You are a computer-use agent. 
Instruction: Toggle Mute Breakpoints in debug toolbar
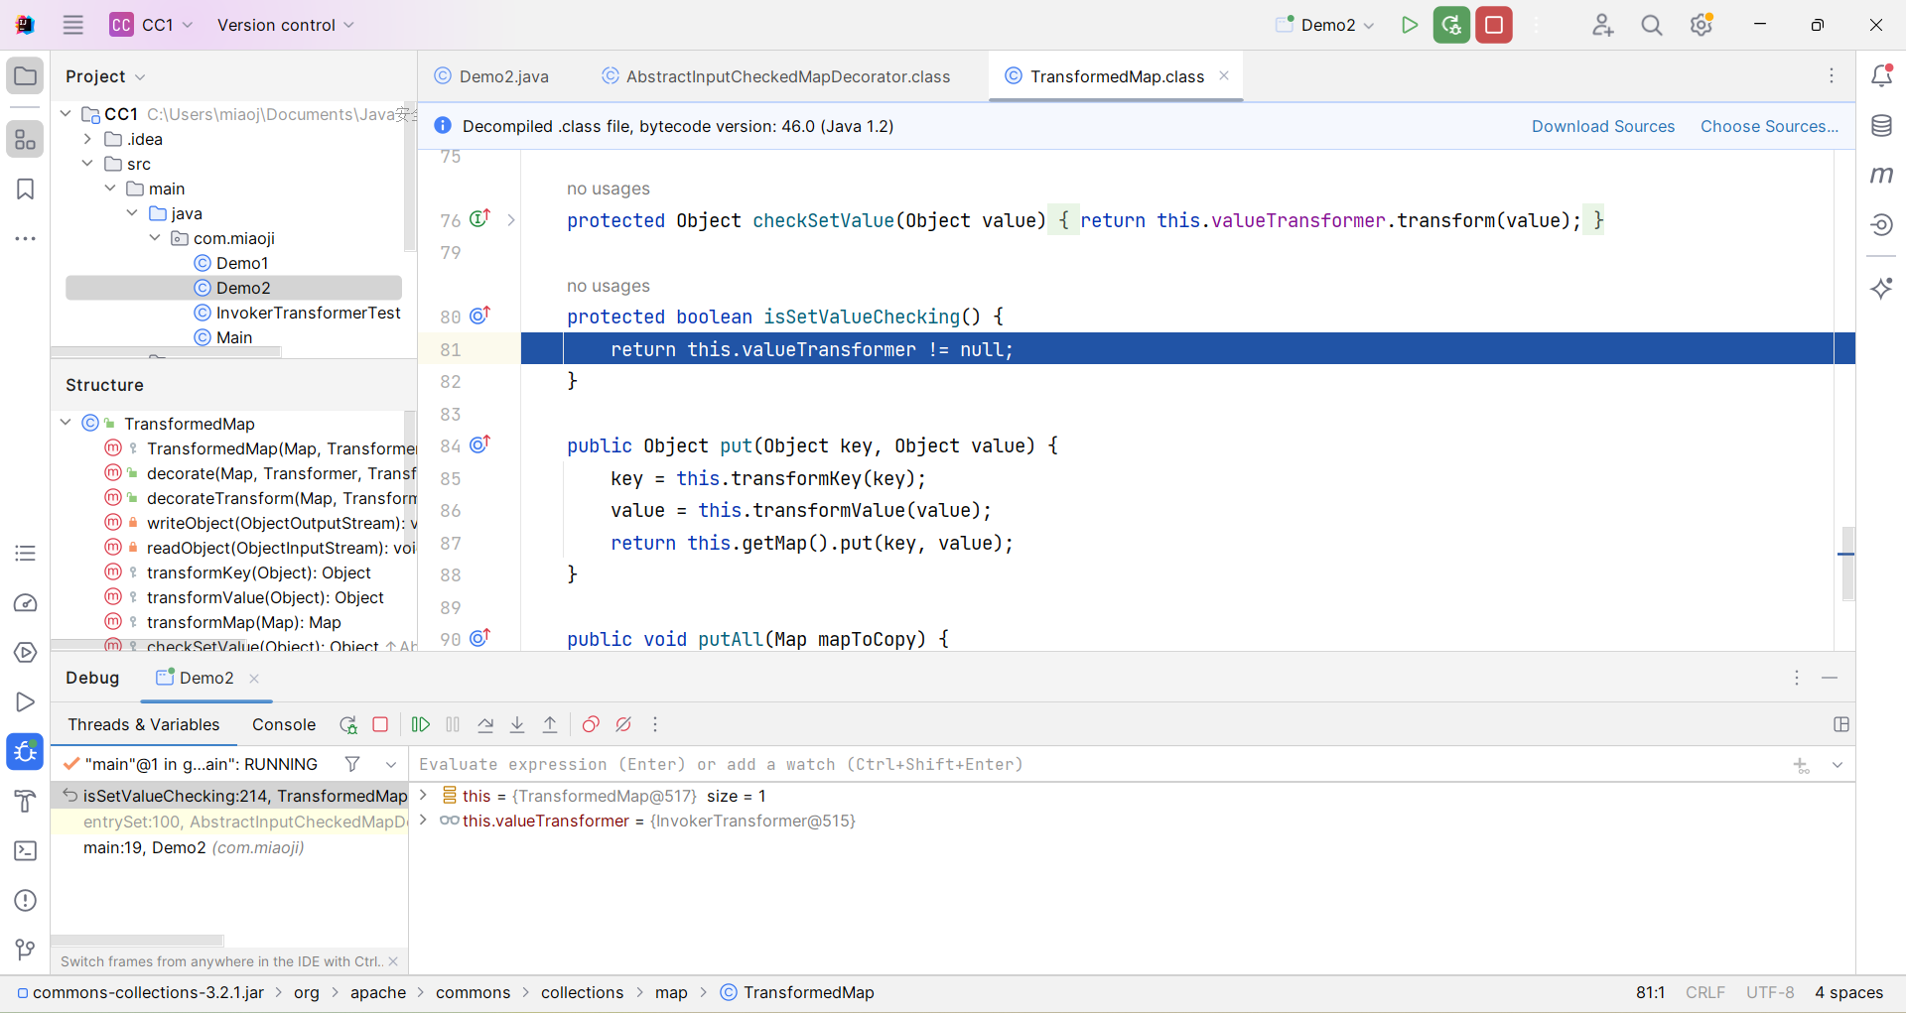tap(623, 725)
